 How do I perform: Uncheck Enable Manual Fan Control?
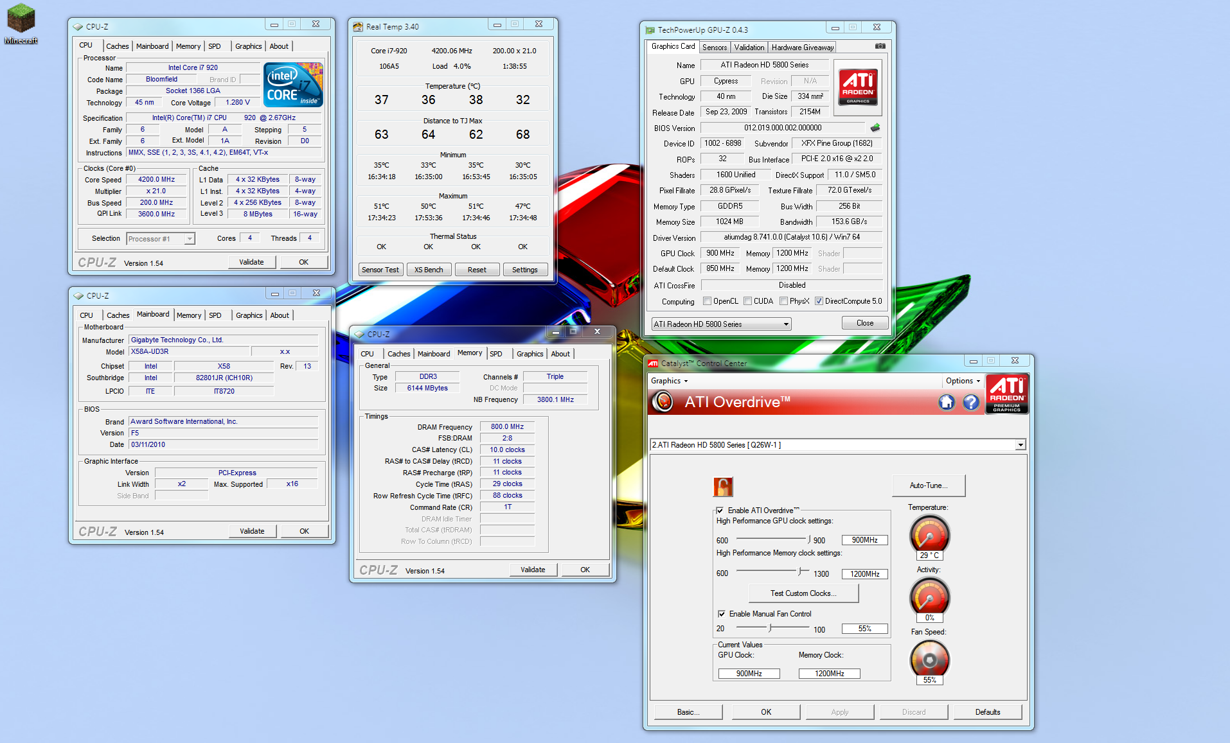click(x=721, y=614)
